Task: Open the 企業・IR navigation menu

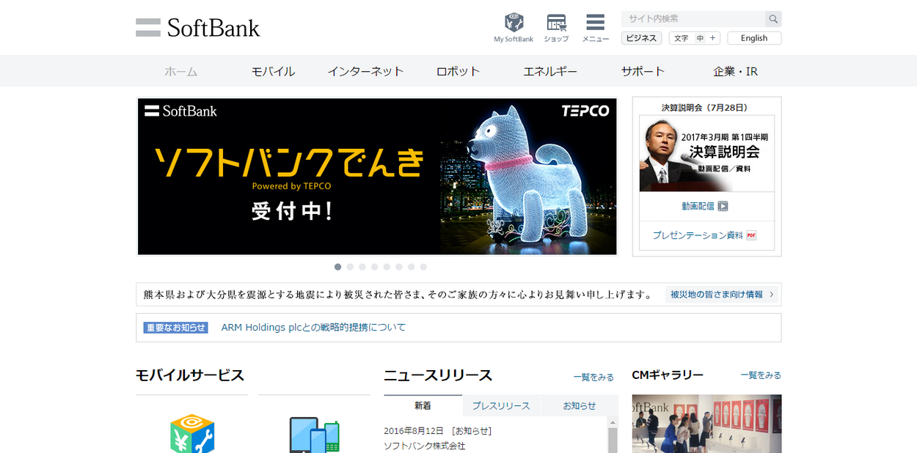Action: pos(735,71)
